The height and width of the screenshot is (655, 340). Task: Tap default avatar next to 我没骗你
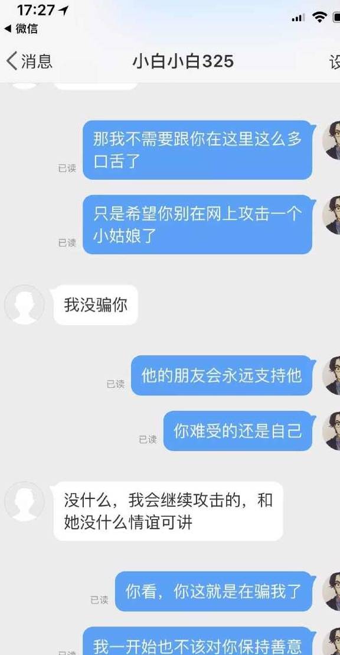point(24,305)
